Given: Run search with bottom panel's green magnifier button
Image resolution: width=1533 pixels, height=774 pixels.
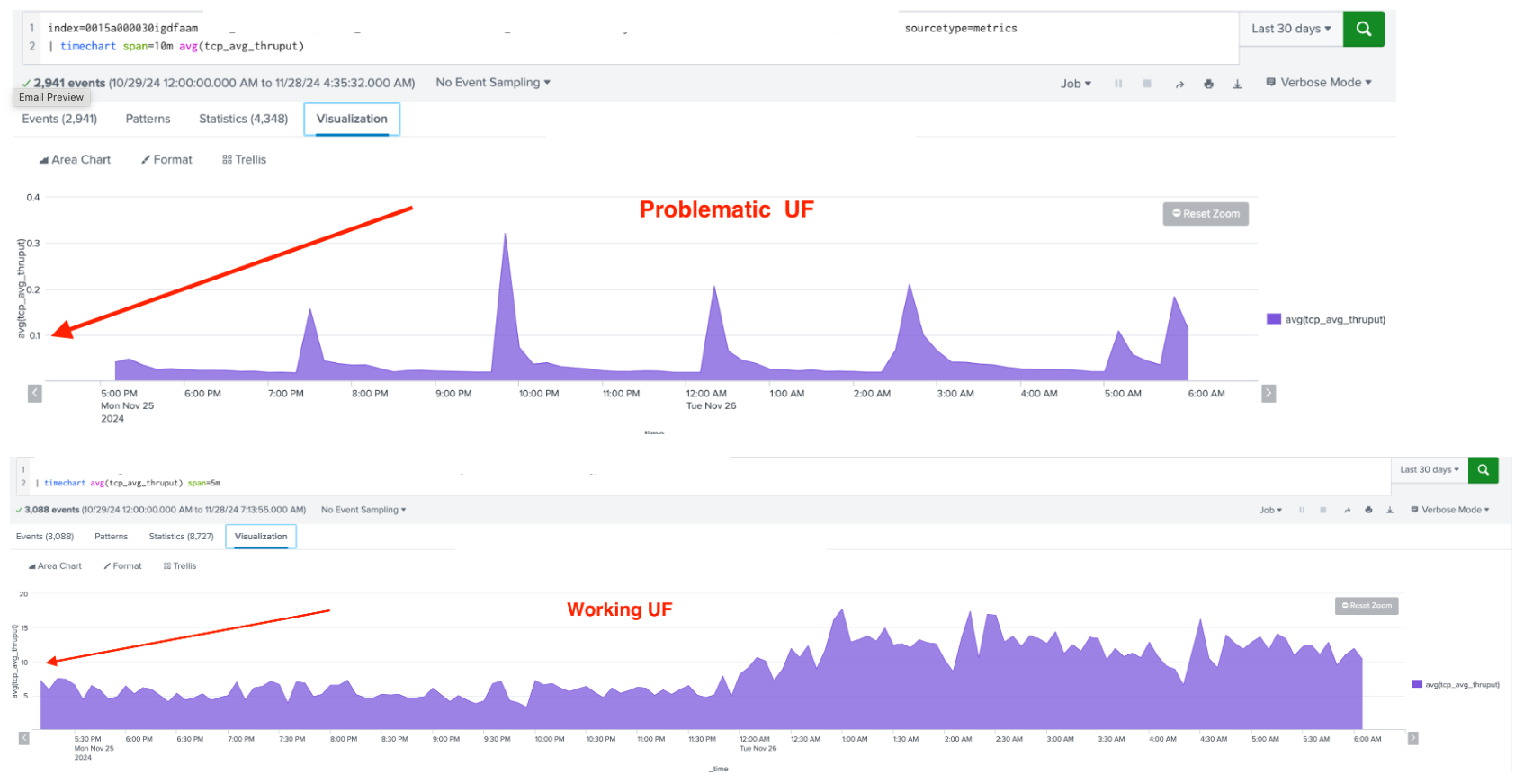Looking at the screenshot, I should point(1483,470).
